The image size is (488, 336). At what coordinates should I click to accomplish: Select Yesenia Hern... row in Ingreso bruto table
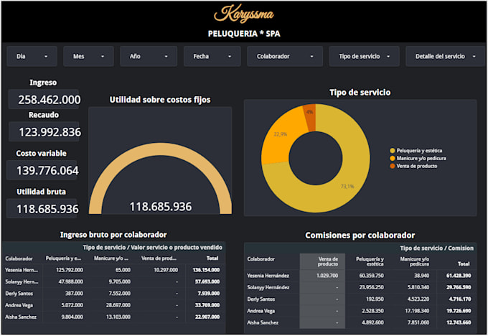coord(22,270)
